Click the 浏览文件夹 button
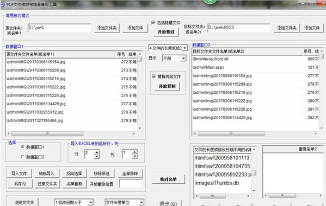The image size is (326, 206). click(x=24, y=202)
